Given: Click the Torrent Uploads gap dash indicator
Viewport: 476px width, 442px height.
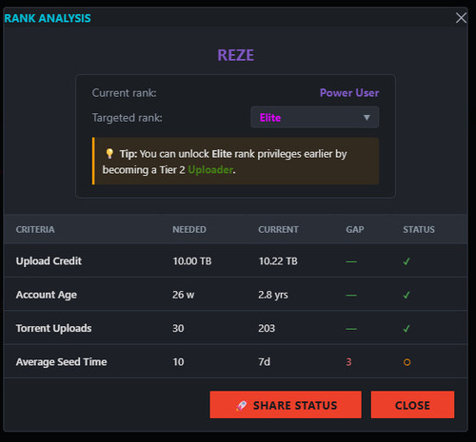Looking at the screenshot, I should click(x=351, y=329).
